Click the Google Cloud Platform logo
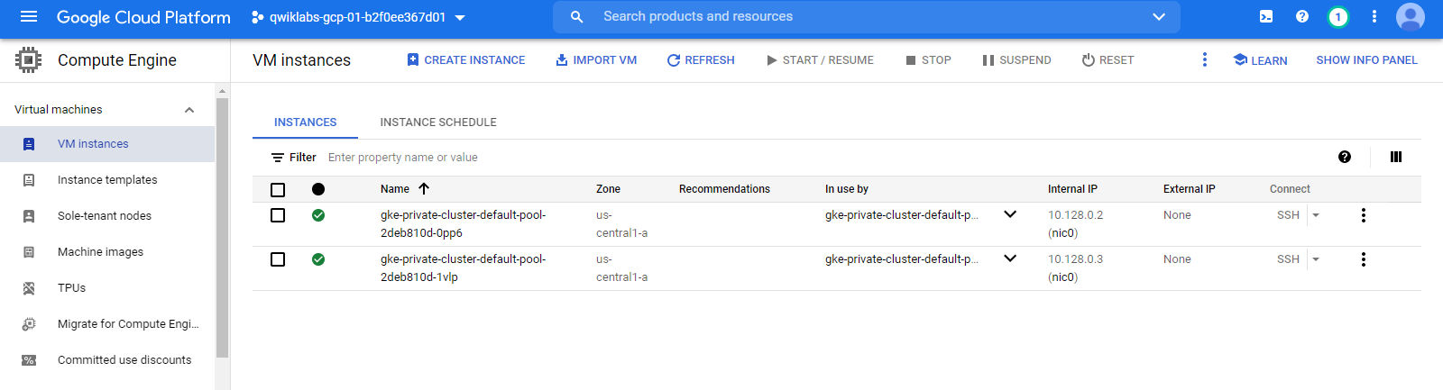 (x=143, y=17)
